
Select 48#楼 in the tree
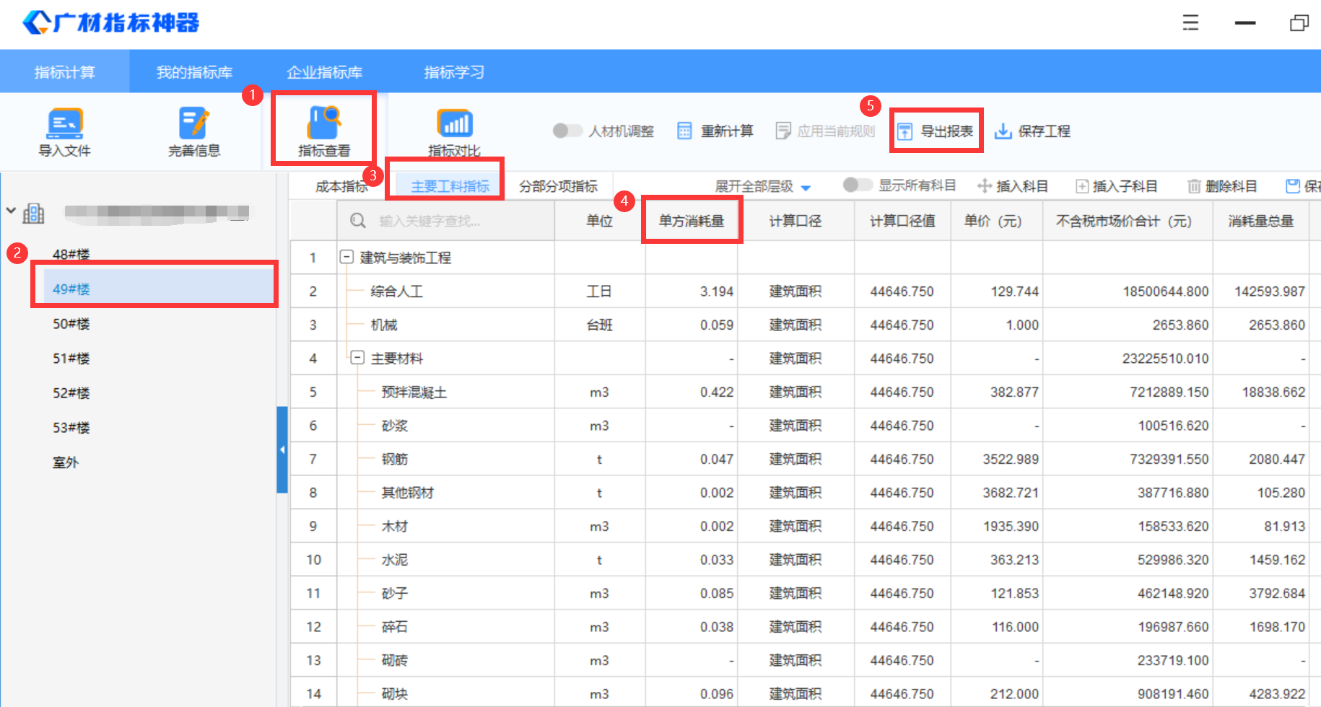71,254
